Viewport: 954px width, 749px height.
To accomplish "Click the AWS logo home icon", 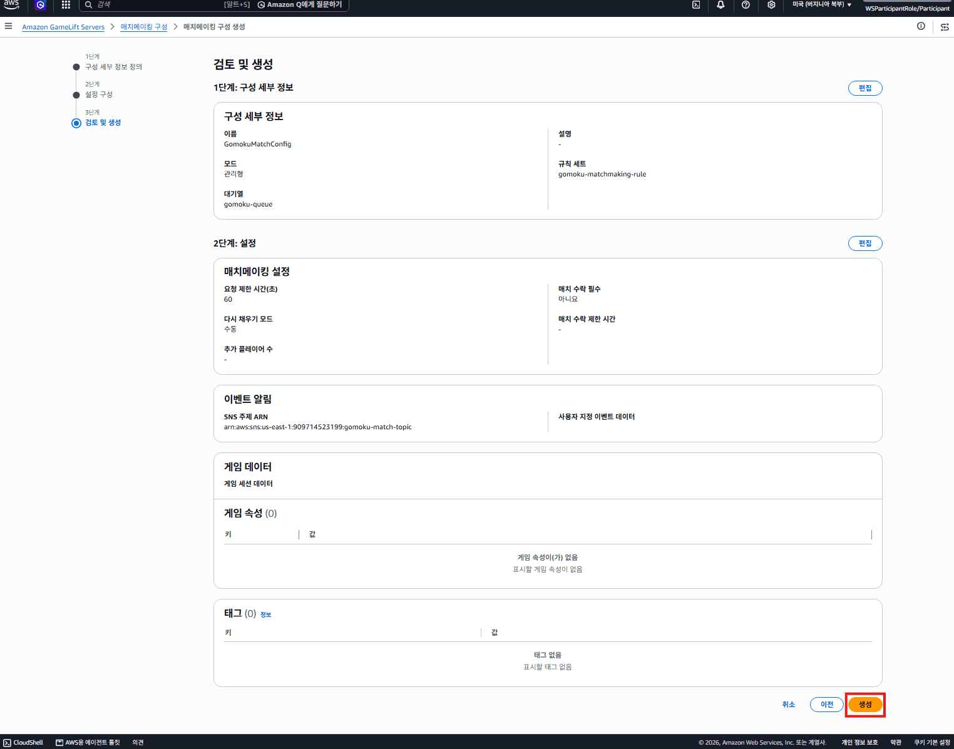I will tap(11, 5).
